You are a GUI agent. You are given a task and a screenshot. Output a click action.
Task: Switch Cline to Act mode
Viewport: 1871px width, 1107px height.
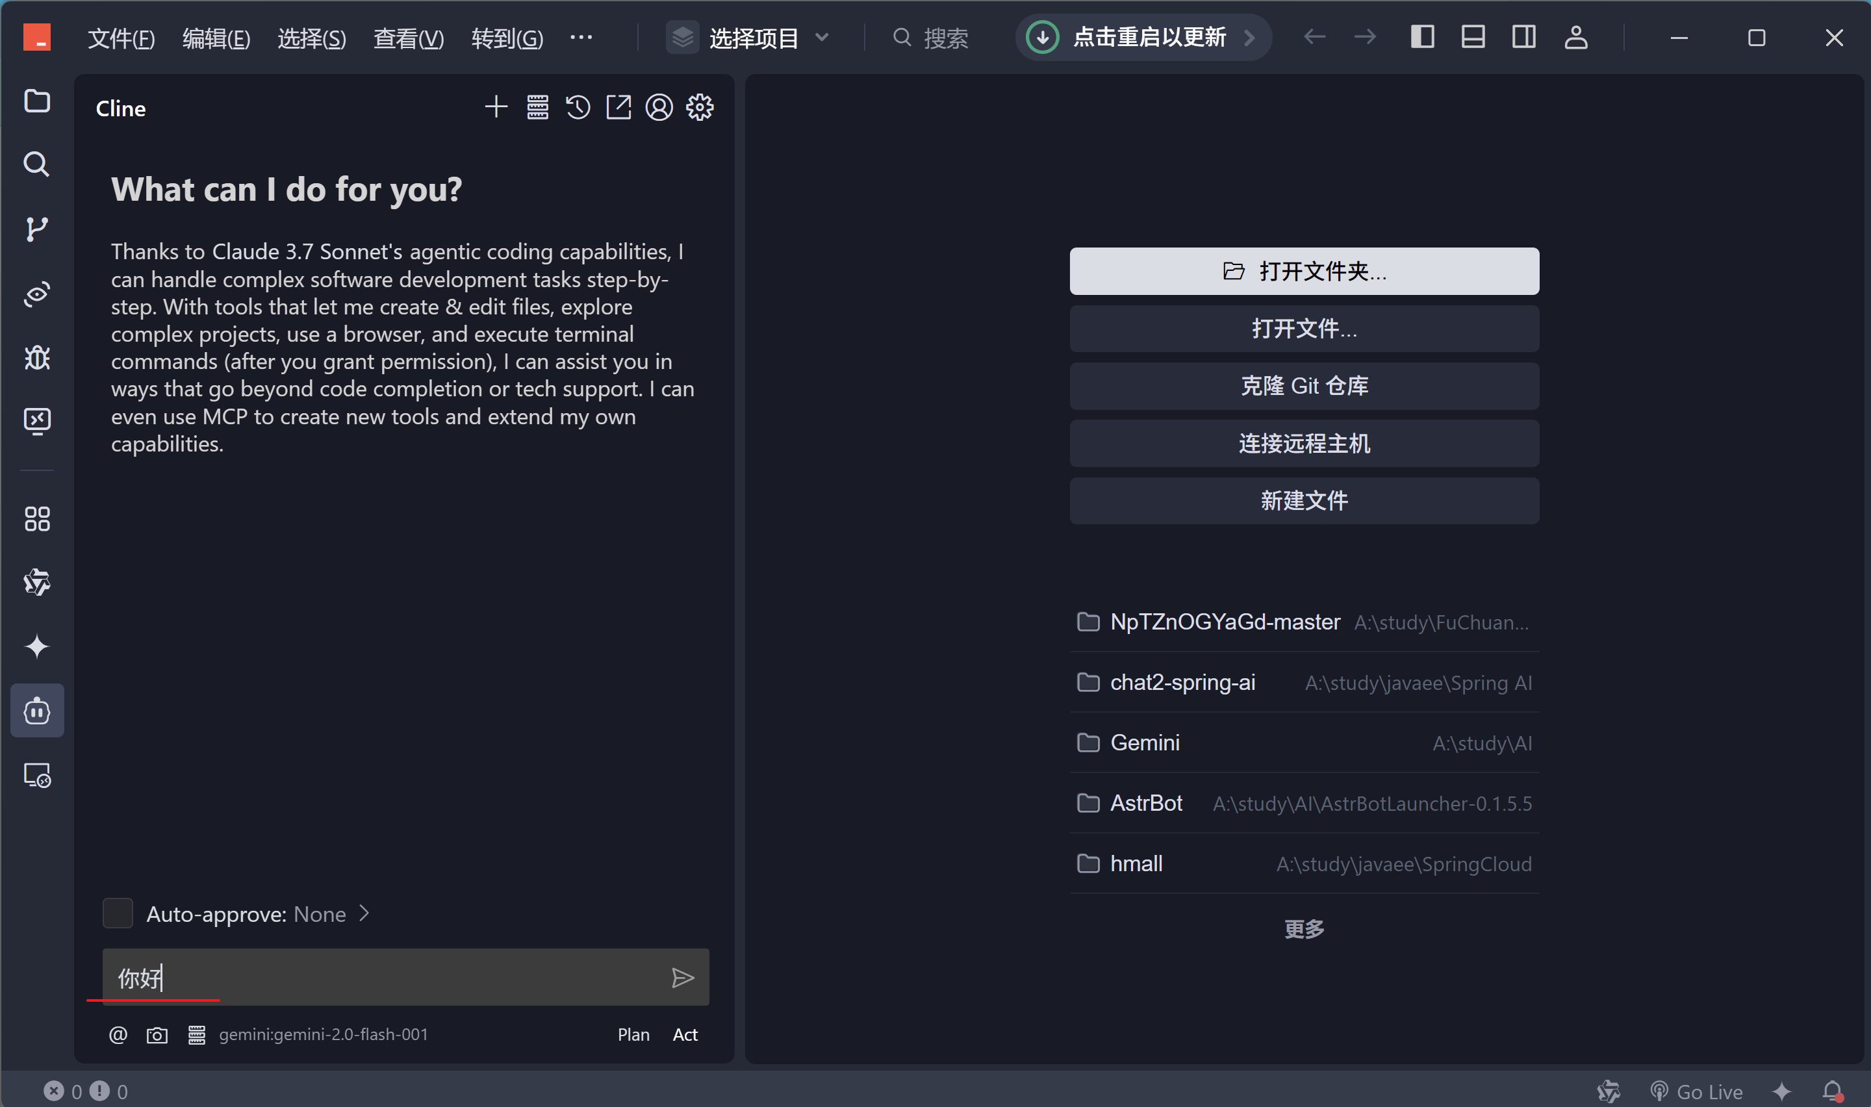tap(685, 1035)
